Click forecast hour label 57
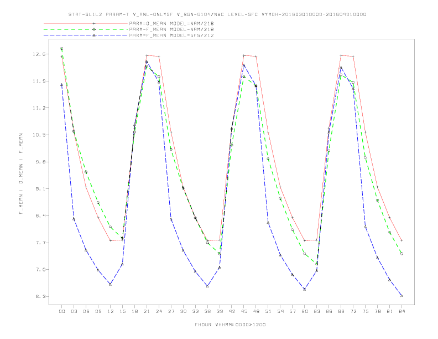Viewport: 438px width, 339px height. tap(293, 311)
